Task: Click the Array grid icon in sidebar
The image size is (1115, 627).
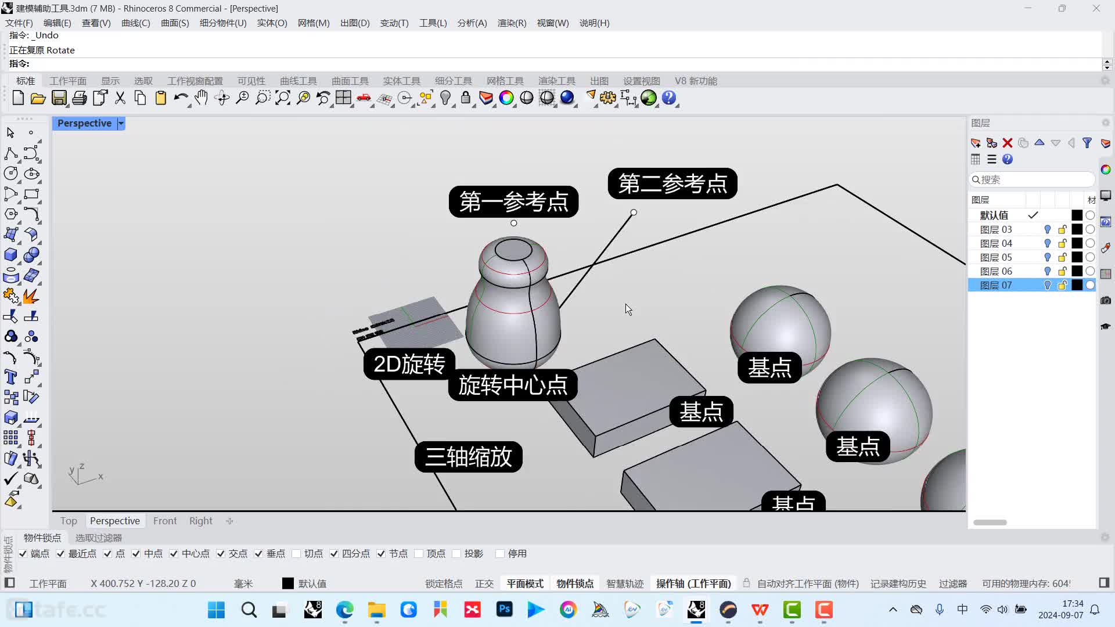Action: coord(10,438)
